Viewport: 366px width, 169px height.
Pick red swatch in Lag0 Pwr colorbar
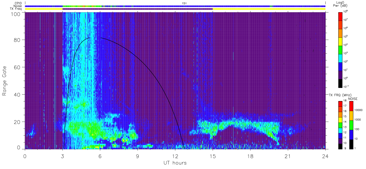[x=340, y=16]
